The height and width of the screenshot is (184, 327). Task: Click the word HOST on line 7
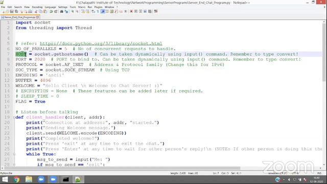point(21,54)
